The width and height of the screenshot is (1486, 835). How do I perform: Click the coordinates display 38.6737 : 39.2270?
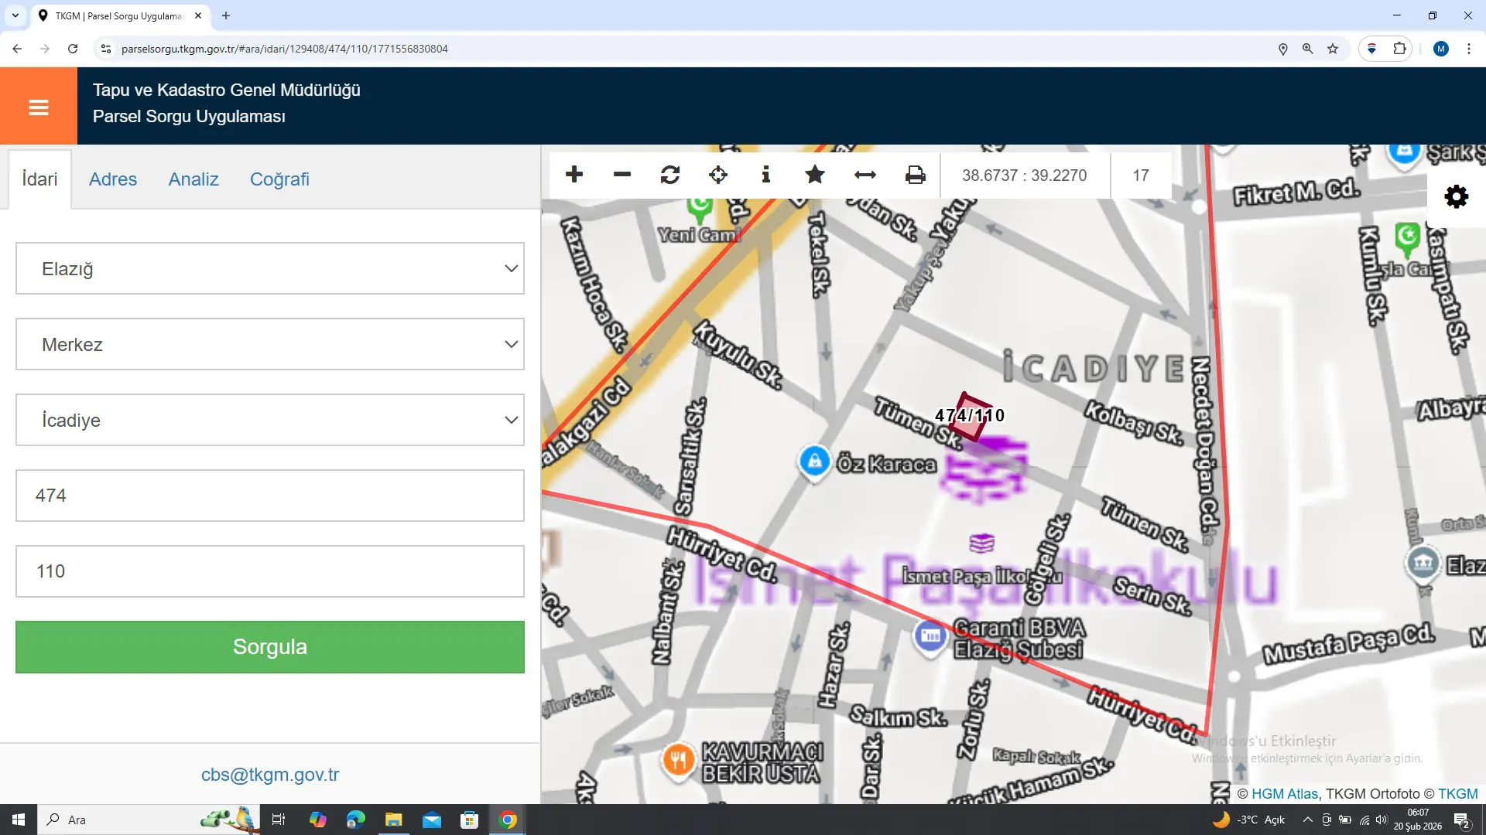[x=1024, y=176]
